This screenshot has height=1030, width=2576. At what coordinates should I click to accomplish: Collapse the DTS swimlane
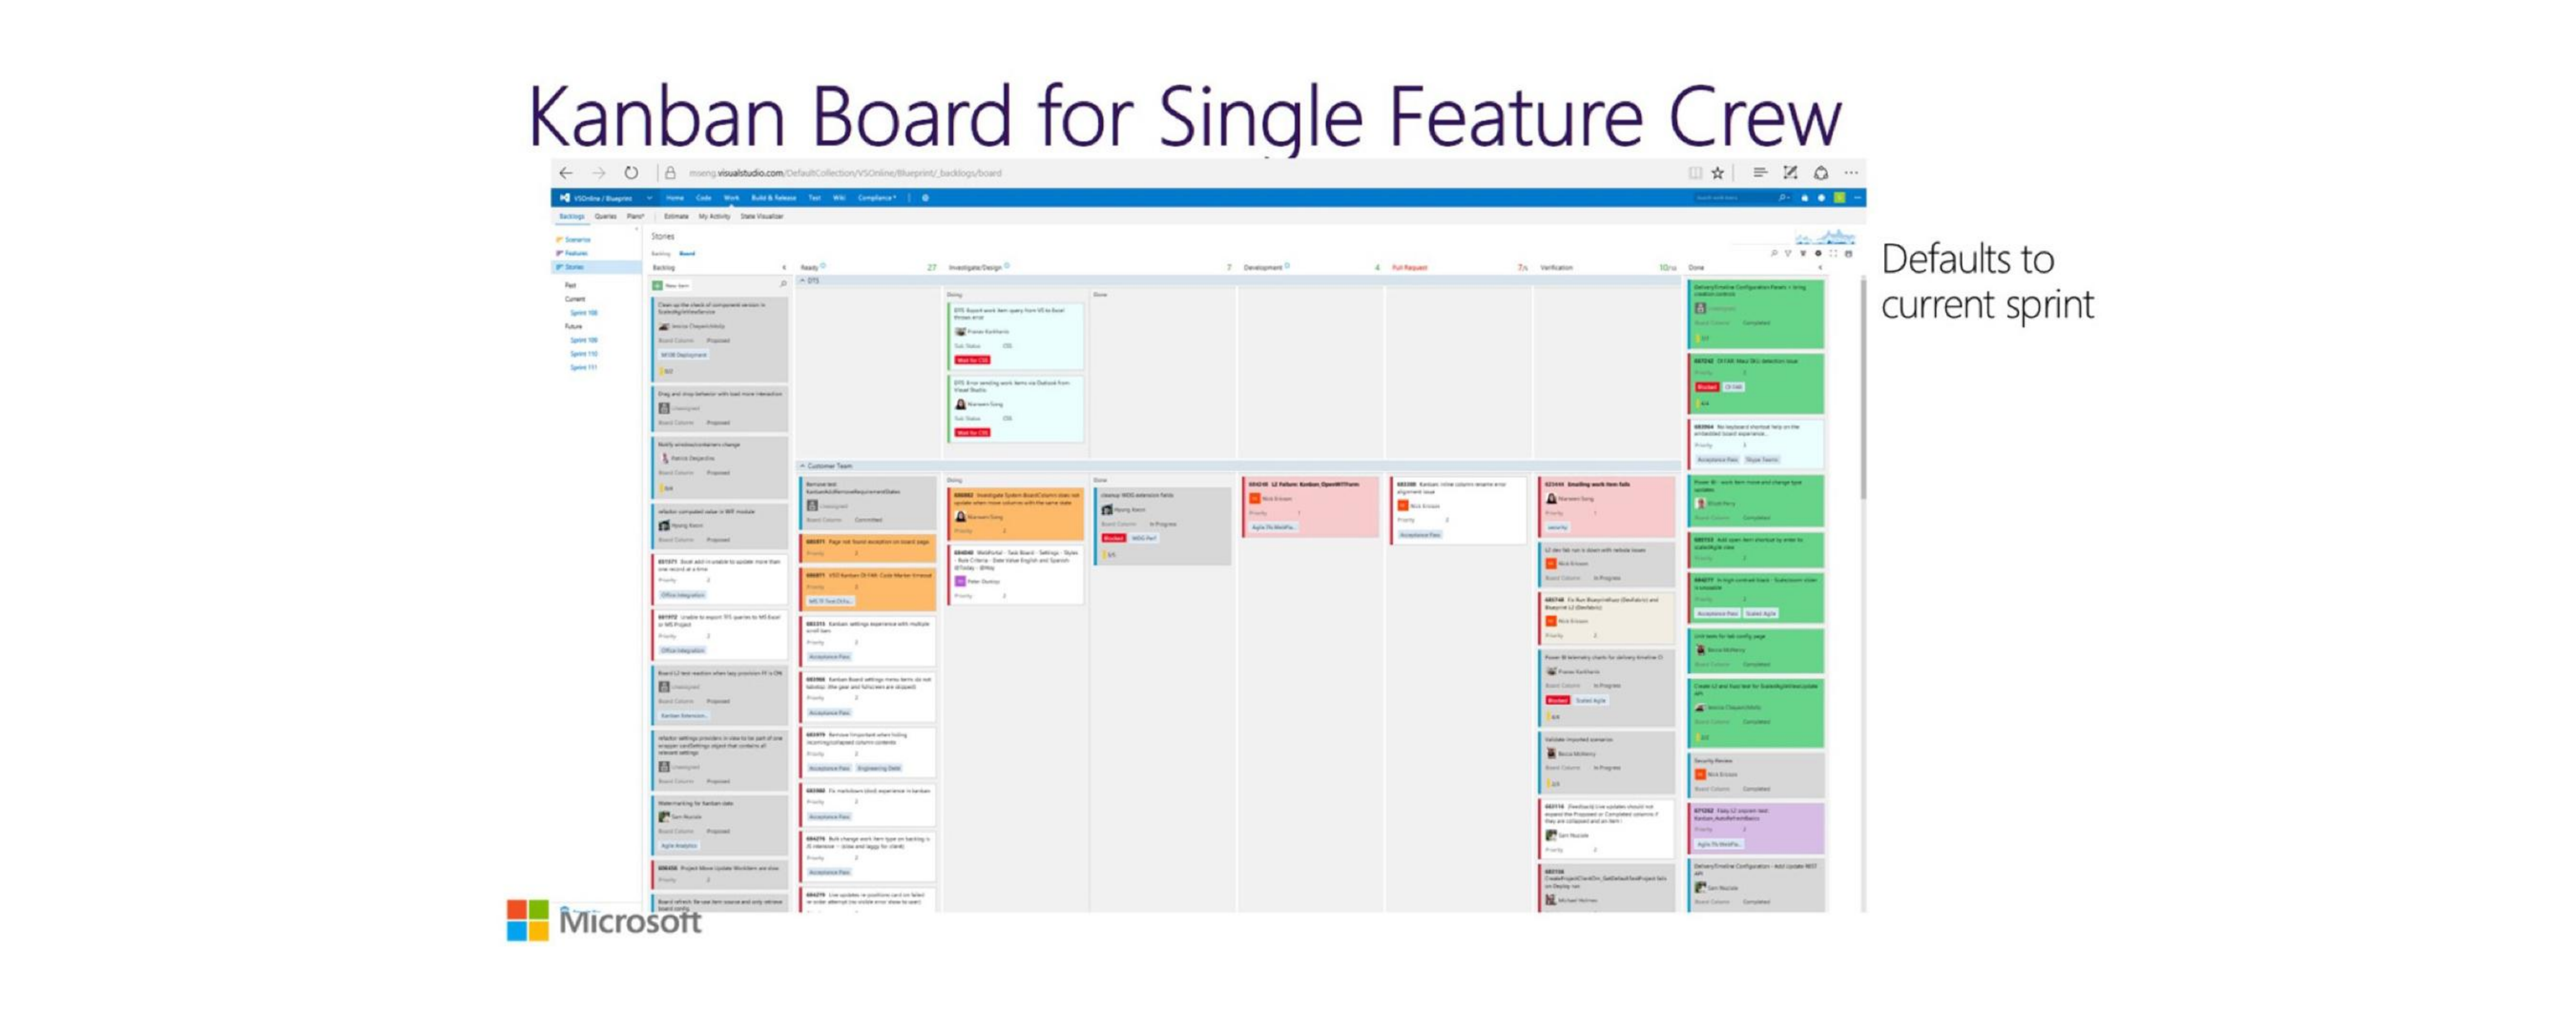pos(803,281)
